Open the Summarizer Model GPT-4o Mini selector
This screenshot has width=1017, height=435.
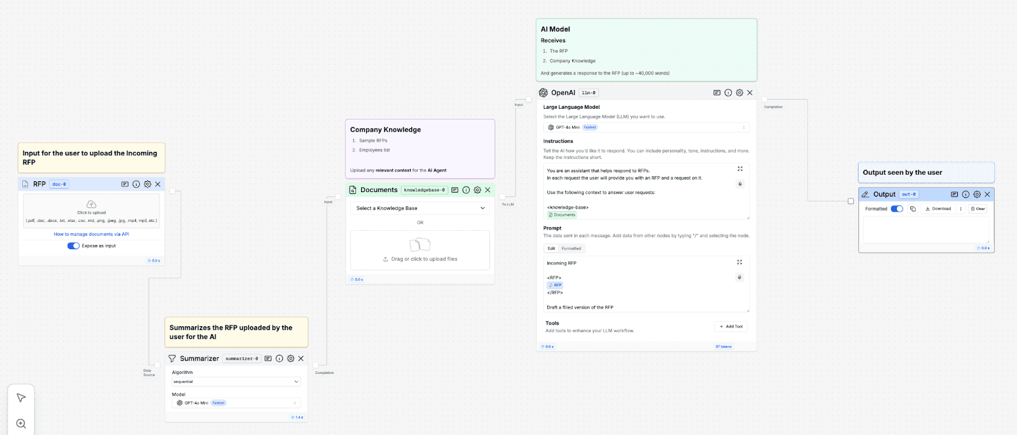point(236,403)
